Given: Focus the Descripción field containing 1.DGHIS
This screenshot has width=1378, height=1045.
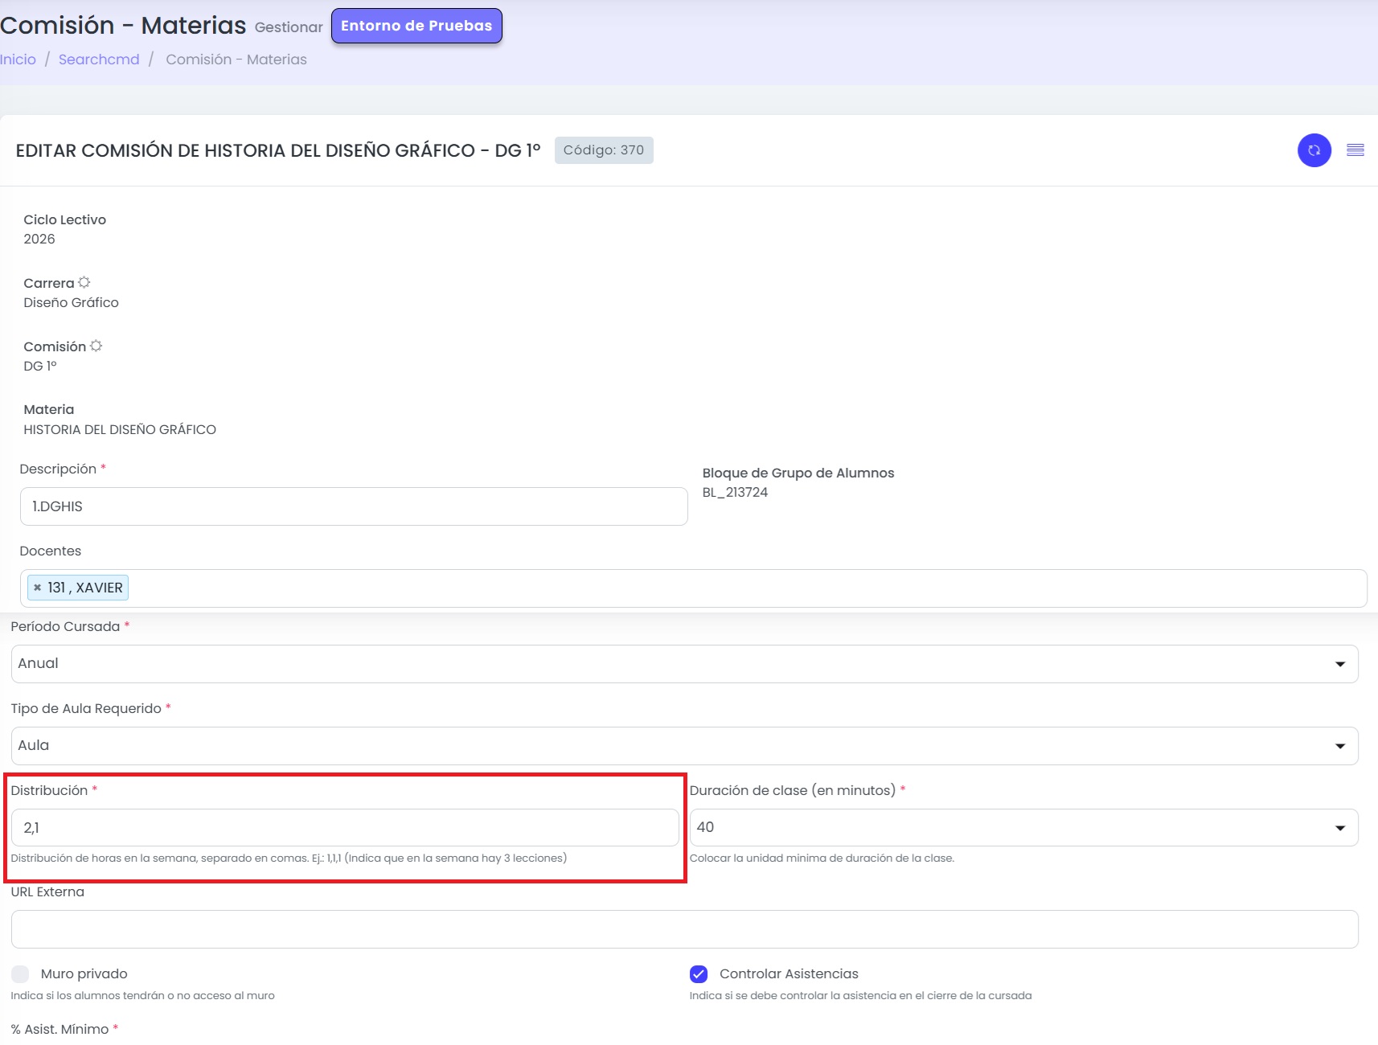Looking at the screenshot, I should (x=354, y=506).
